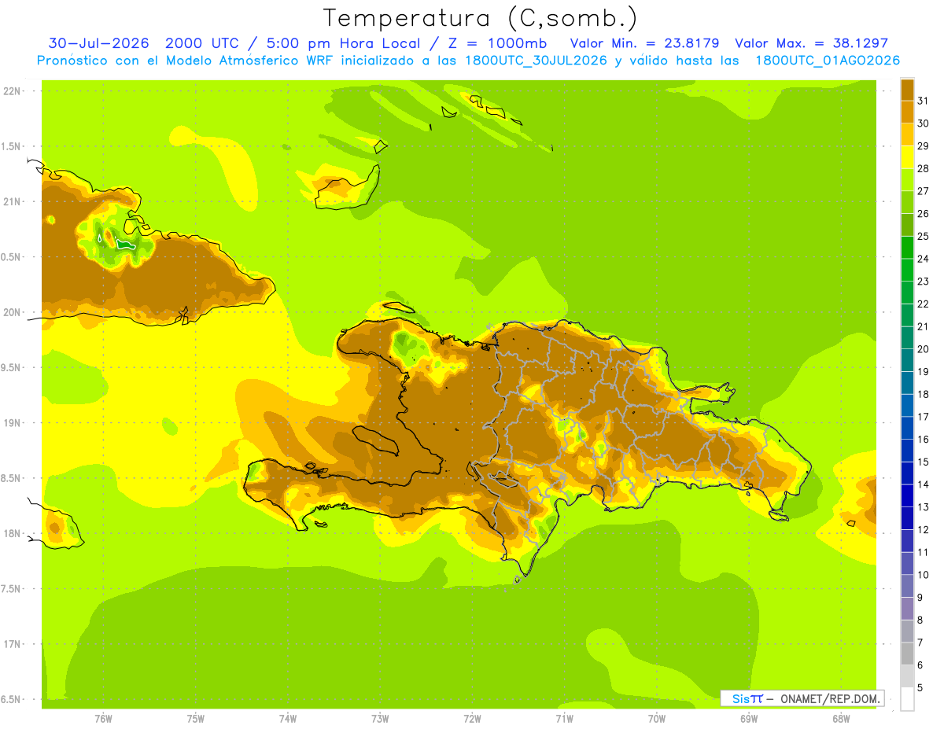The image size is (944, 729).
Task: Click the white swatch below 5
Action: (x=907, y=698)
